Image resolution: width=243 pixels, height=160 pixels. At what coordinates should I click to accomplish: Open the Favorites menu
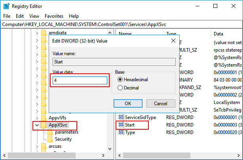(x=54, y=16)
